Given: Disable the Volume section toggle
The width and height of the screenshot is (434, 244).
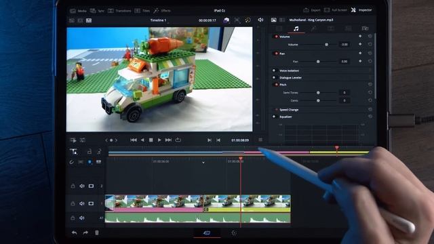Looking at the screenshot, I should coord(276,37).
